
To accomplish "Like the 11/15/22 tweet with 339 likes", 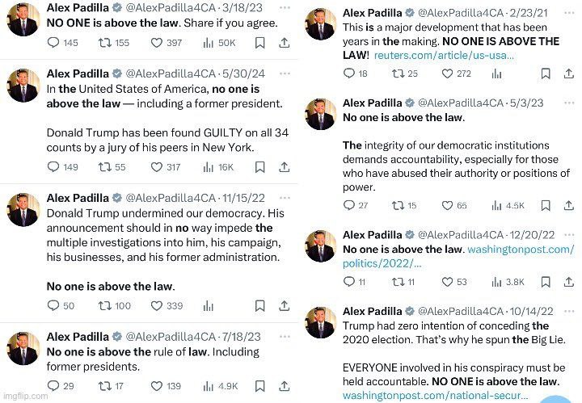I will [157, 305].
